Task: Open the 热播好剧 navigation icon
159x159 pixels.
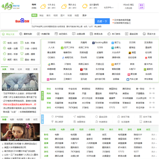Action: (x=38, y=34)
